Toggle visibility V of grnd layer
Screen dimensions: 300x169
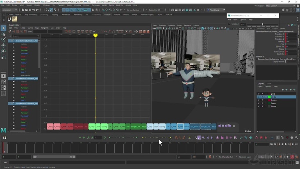(x=259, y=94)
